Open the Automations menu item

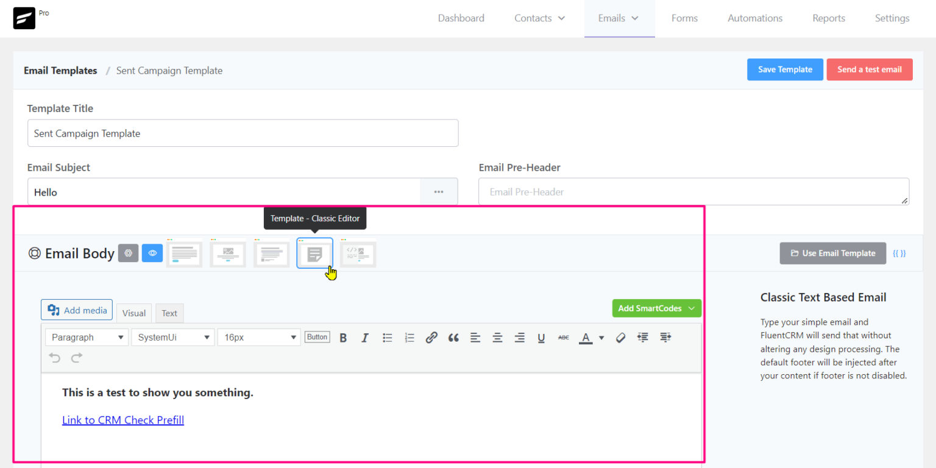[755, 18]
